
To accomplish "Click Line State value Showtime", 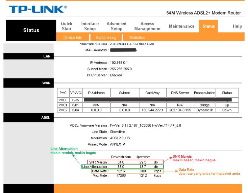I will pos(117,132).
